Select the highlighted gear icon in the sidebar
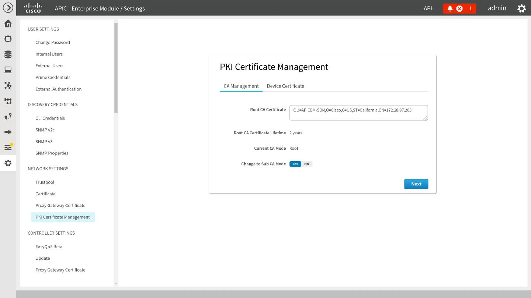Screen dimensions: 531x298 point(8,163)
